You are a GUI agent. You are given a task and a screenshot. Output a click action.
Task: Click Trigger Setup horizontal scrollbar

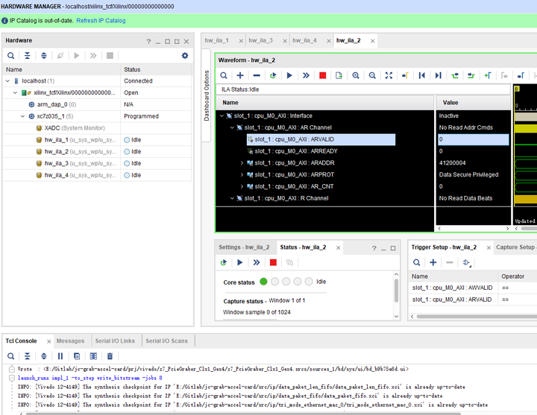[477, 317]
